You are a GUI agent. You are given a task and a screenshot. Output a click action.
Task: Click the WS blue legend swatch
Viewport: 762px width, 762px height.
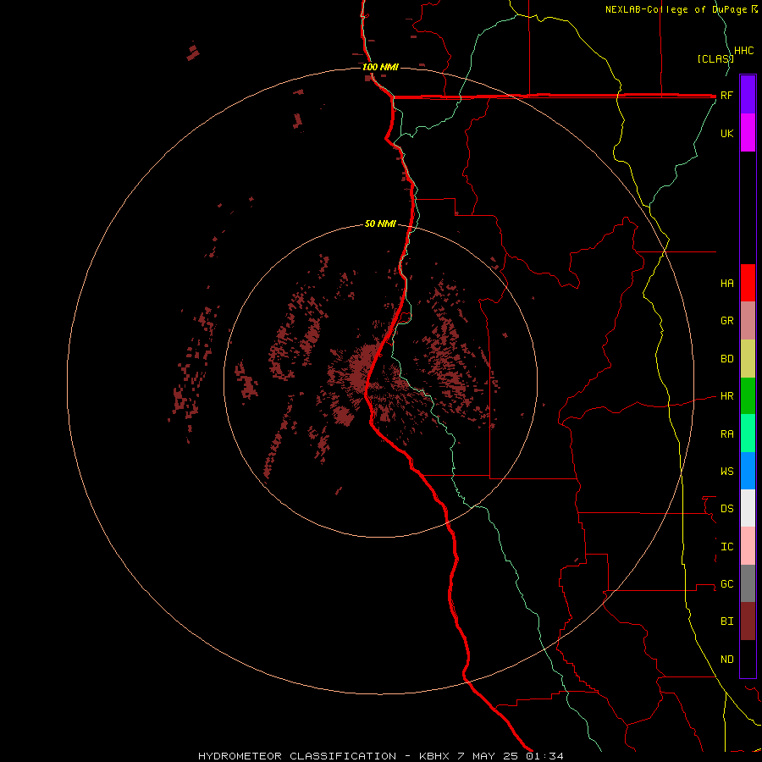click(748, 471)
